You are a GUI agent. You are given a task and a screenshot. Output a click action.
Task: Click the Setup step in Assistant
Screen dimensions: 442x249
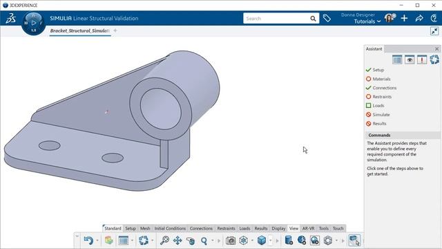pyautogui.click(x=378, y=70)
